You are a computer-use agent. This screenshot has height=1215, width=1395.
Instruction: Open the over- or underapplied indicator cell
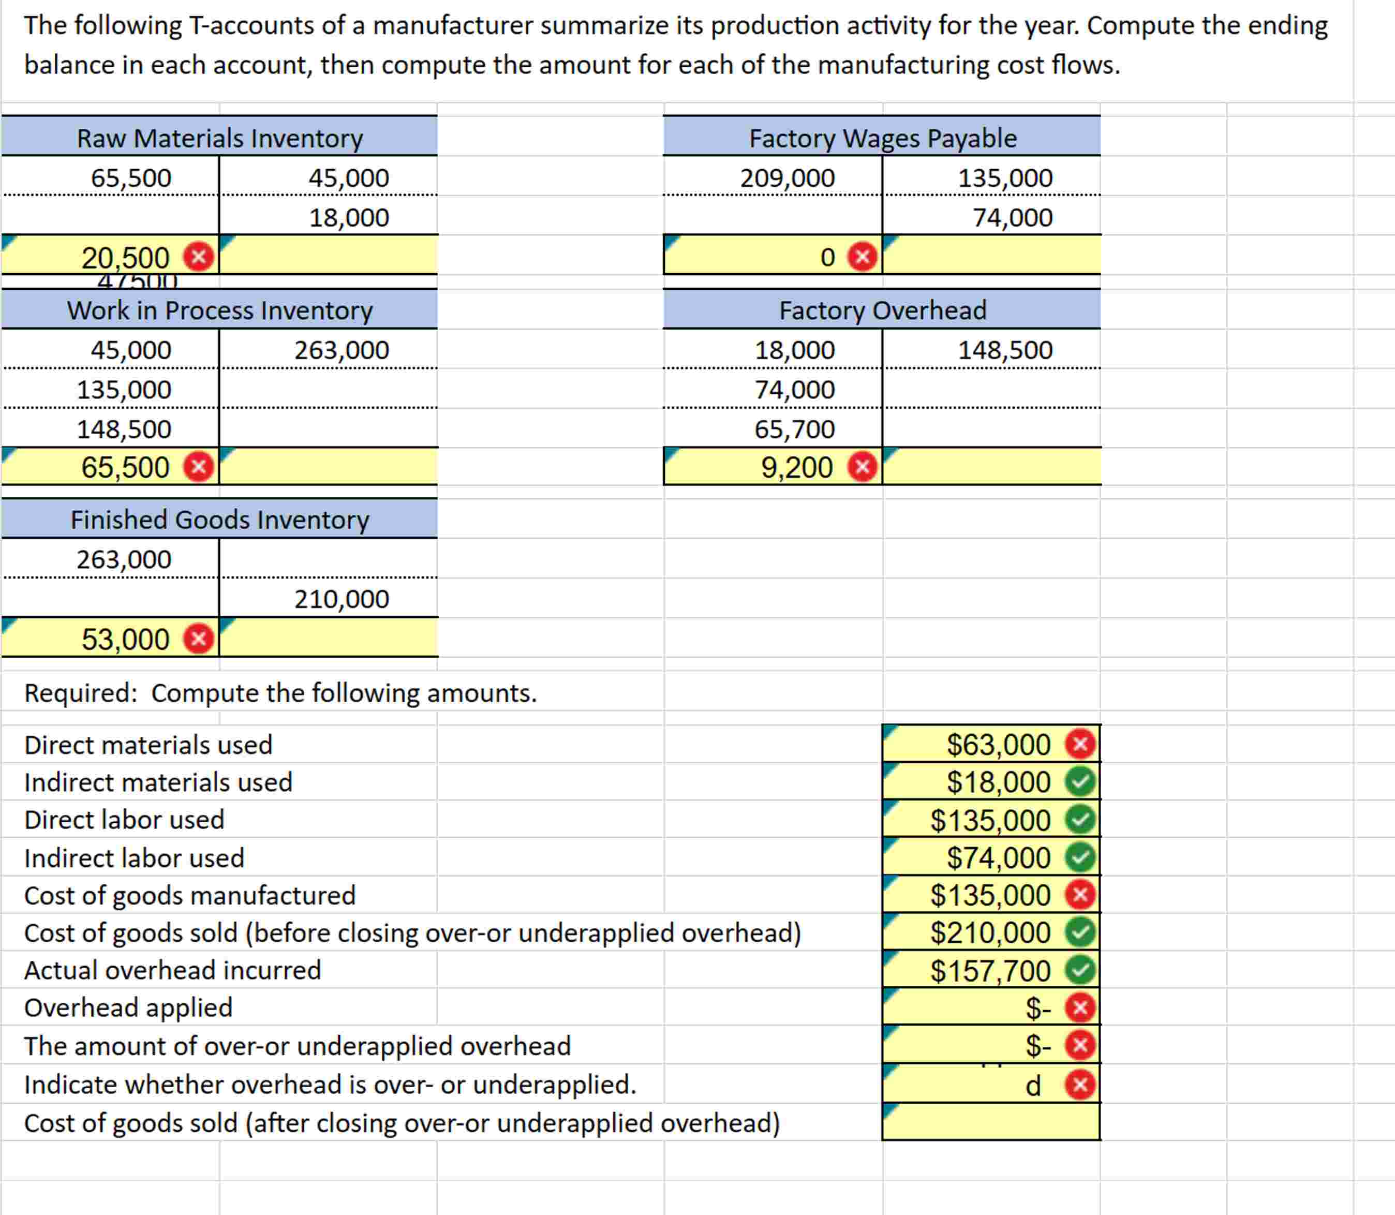point(976,1085)
